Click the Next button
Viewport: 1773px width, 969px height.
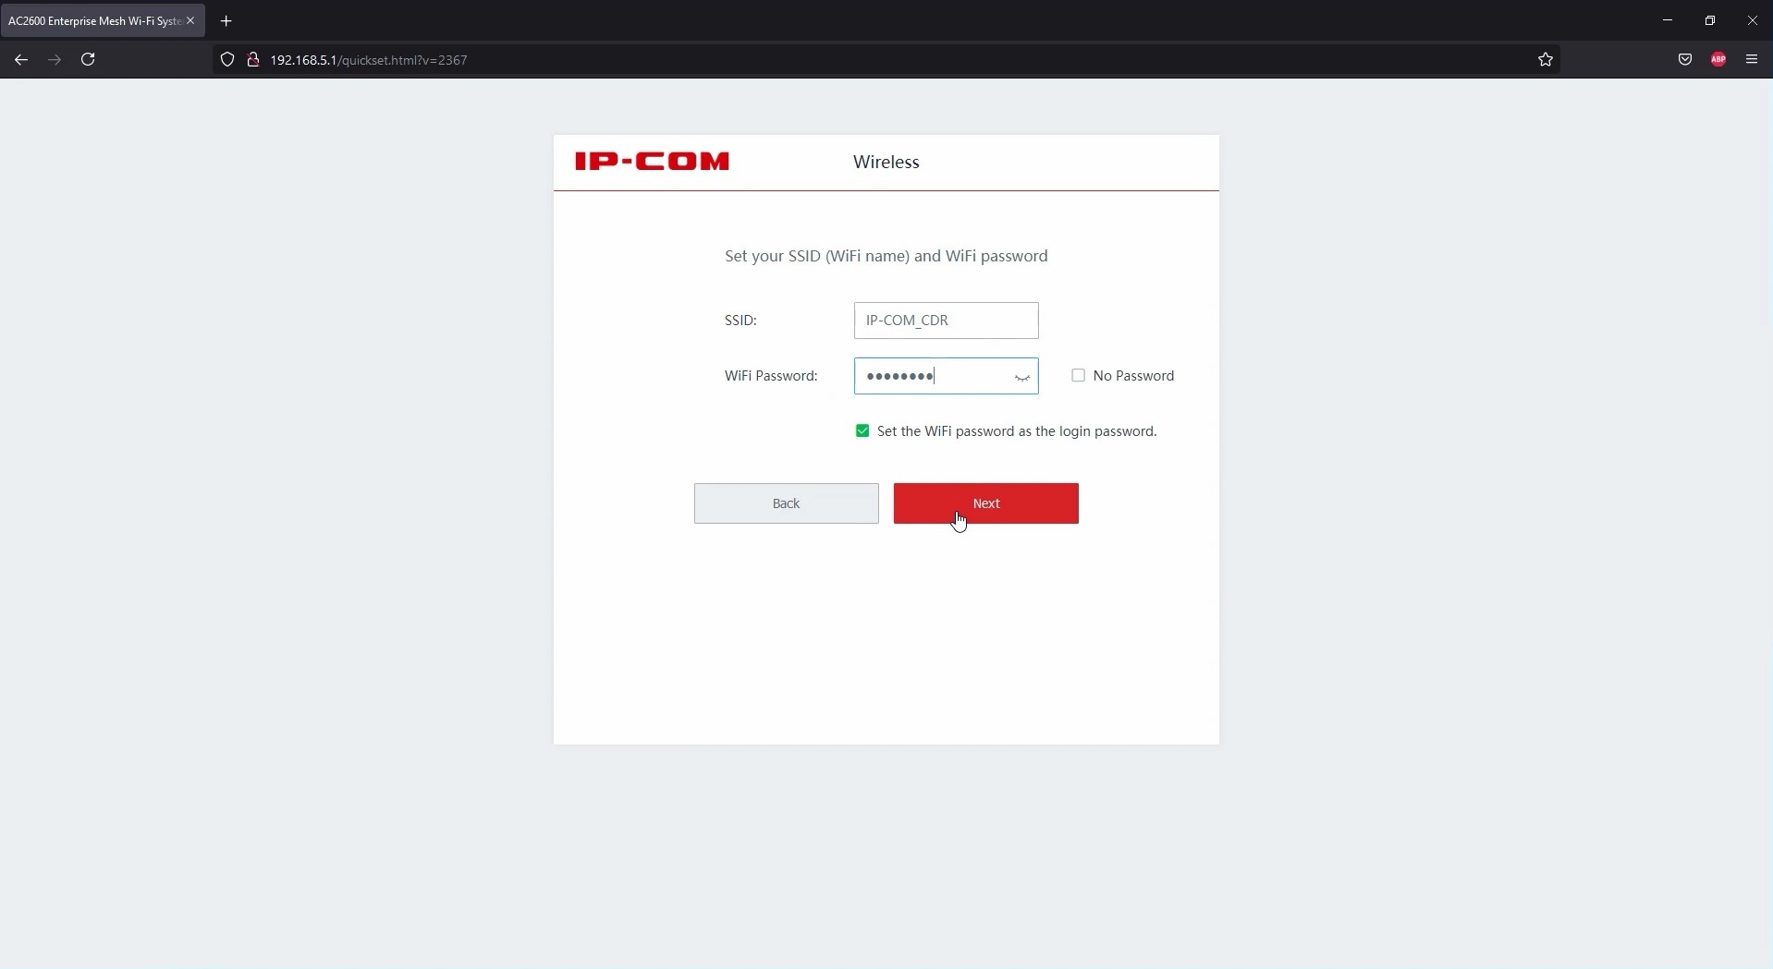pyautogui.click(x=986, y=503)
